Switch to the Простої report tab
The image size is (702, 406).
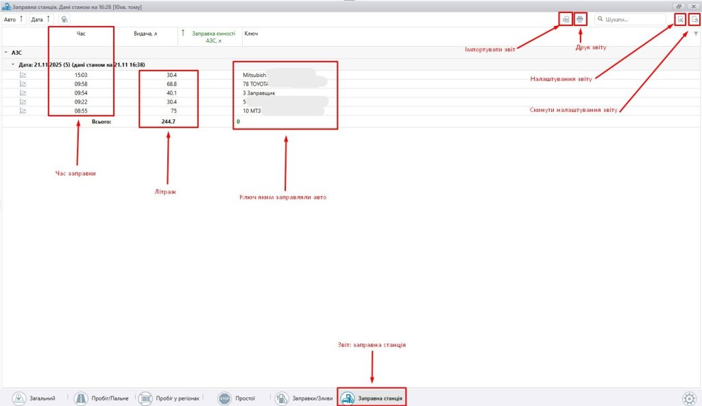pos(237,398)
